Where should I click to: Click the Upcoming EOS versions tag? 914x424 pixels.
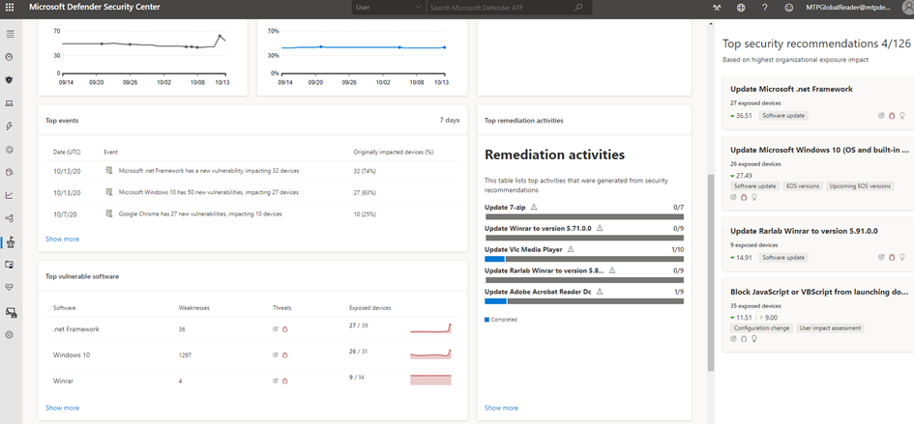[861, 185]
